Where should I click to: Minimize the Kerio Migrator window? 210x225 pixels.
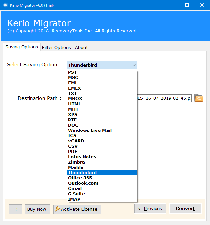(172, 5)
